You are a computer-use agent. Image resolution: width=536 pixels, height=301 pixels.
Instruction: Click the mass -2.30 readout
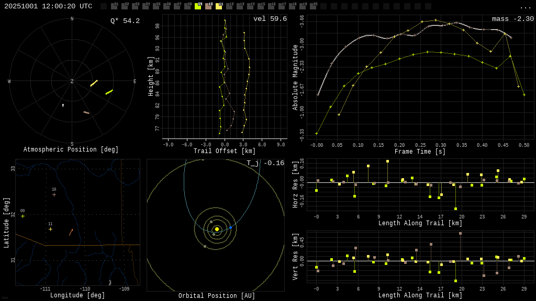click(512, 19)
